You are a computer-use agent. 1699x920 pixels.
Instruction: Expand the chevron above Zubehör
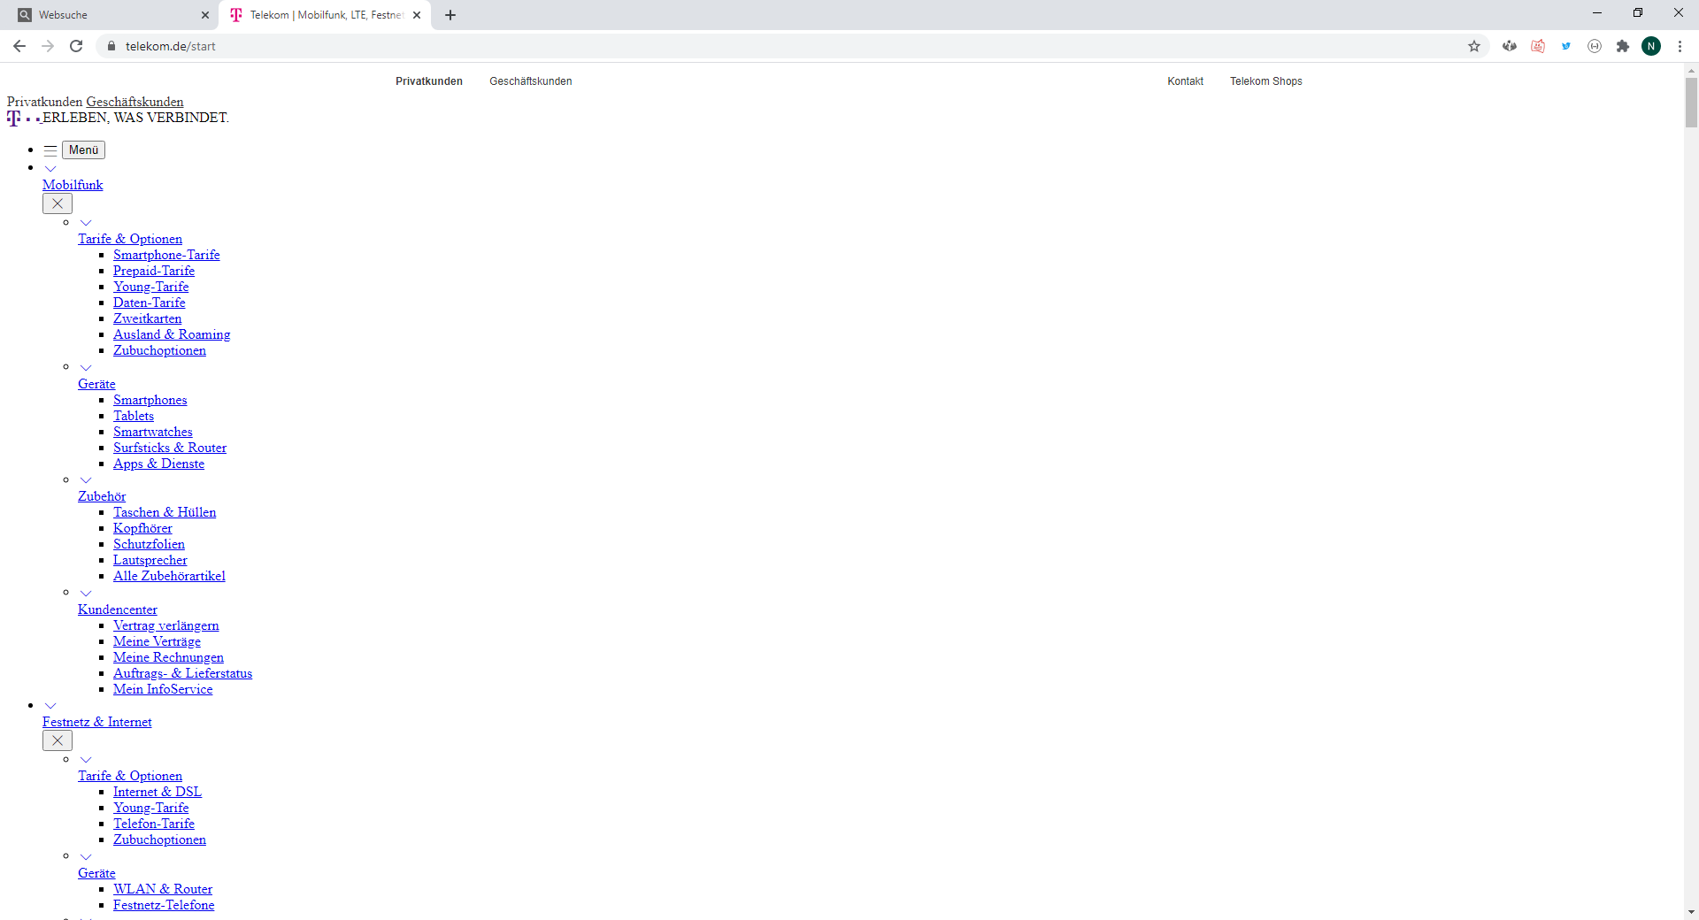(86, 479)
